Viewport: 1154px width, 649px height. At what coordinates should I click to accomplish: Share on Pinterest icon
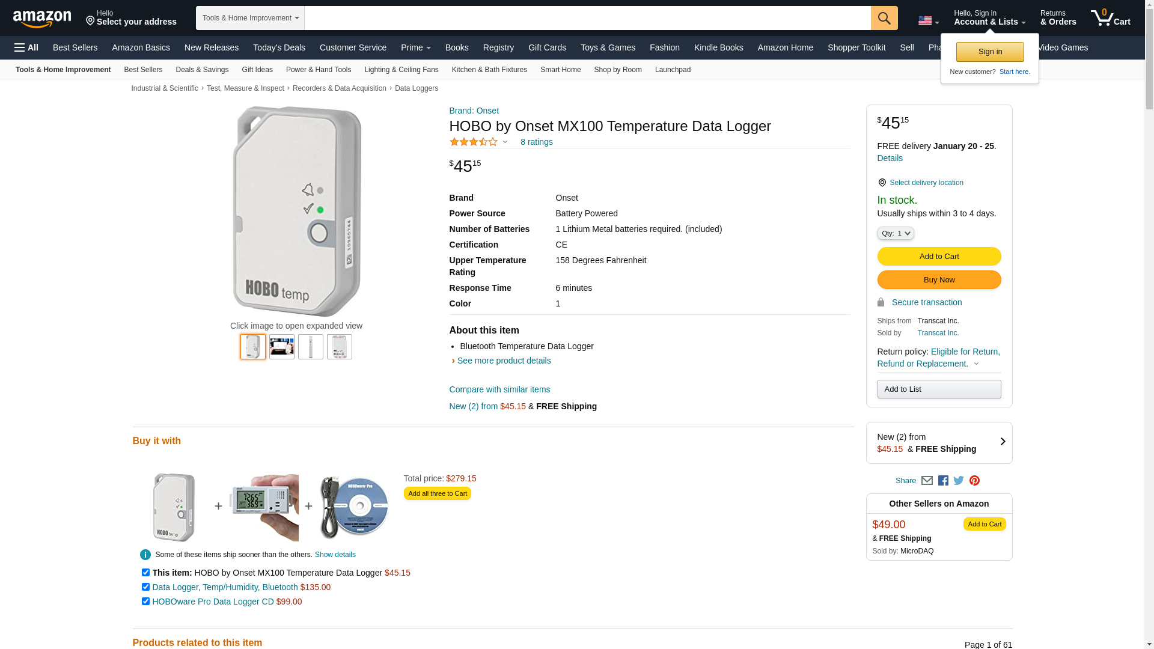[x=974, y=481]
